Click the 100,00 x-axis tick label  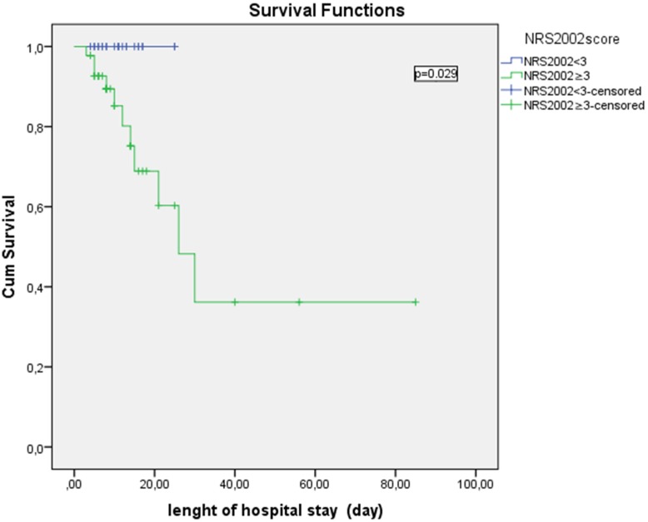476,484
